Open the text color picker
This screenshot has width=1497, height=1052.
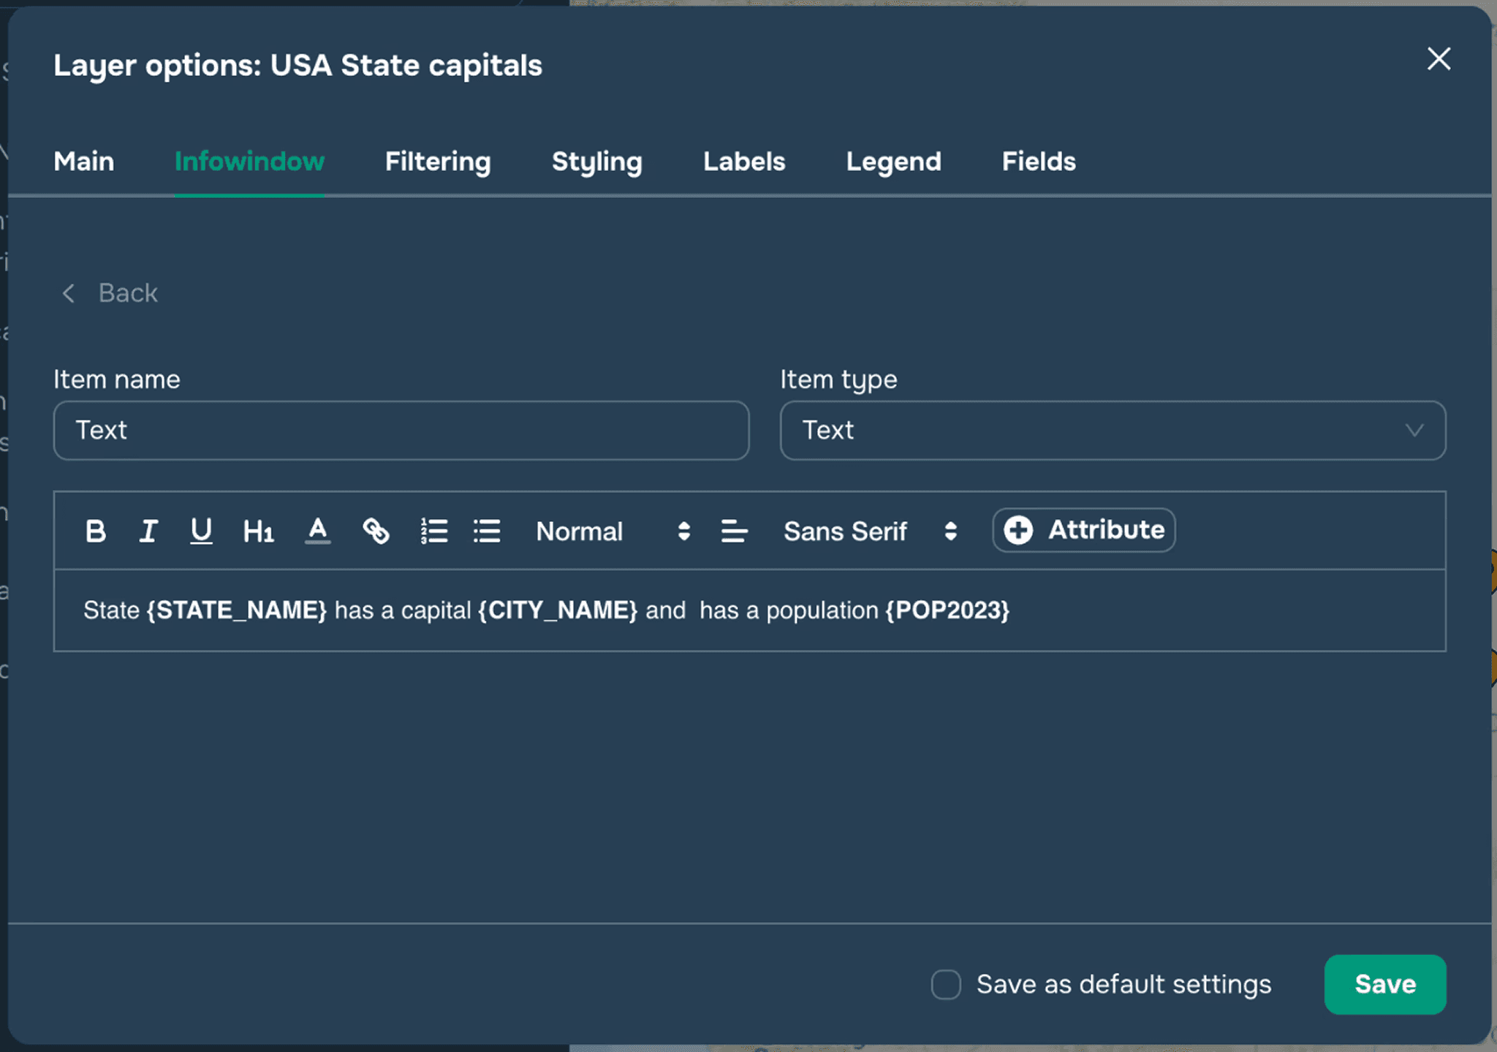pos(317,531)
